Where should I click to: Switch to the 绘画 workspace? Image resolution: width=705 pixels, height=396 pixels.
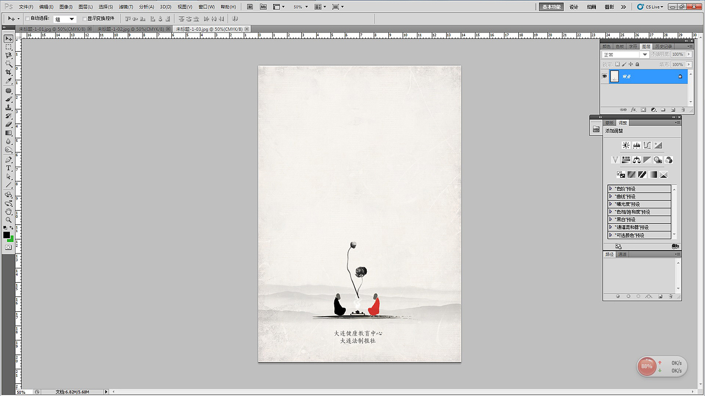[x=592, y=7]
